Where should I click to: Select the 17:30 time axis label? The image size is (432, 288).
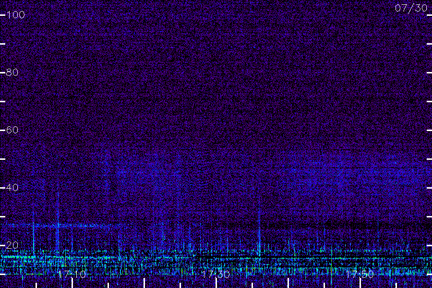216,274
